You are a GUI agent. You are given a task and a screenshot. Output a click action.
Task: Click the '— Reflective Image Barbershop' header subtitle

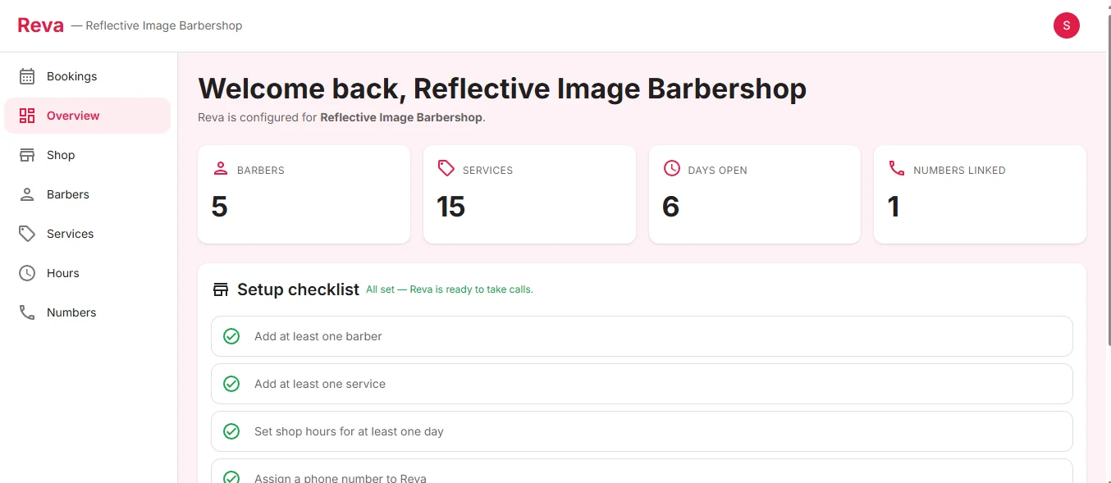pos(157,25)
